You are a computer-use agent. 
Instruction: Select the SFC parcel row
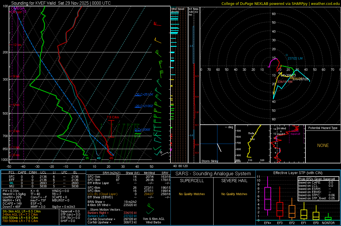click(43, 177)
